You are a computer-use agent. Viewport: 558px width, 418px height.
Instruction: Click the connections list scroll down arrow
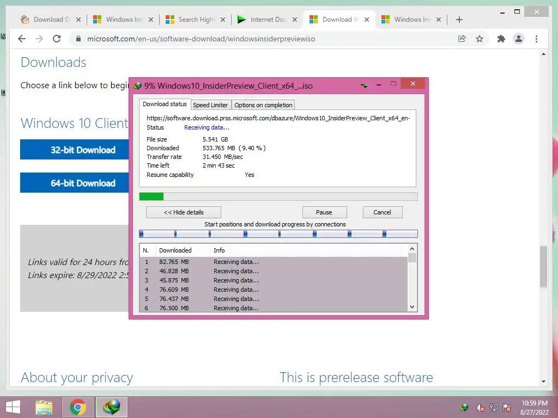(x=412, y=307)
